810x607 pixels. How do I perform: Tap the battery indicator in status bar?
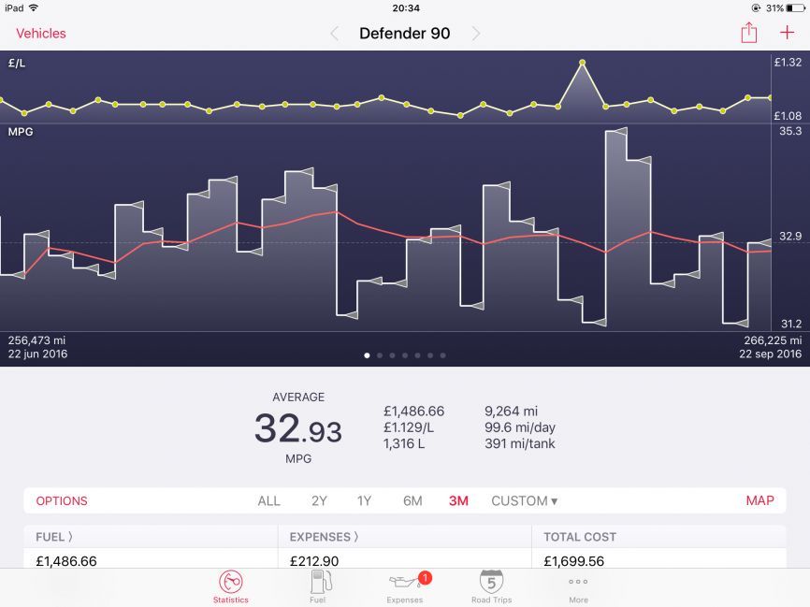tap(796, 7)
